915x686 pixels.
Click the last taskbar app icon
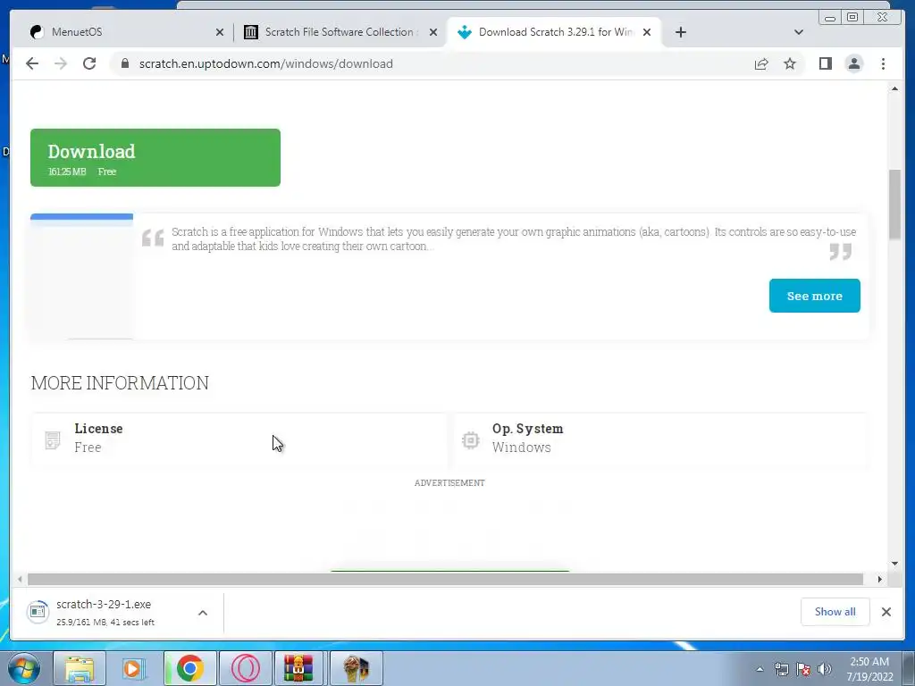pyautogui.click(x=356, y=668)
